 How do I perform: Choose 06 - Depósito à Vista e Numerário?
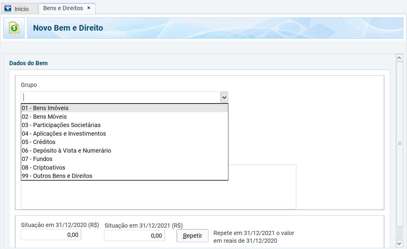point(66,151)
